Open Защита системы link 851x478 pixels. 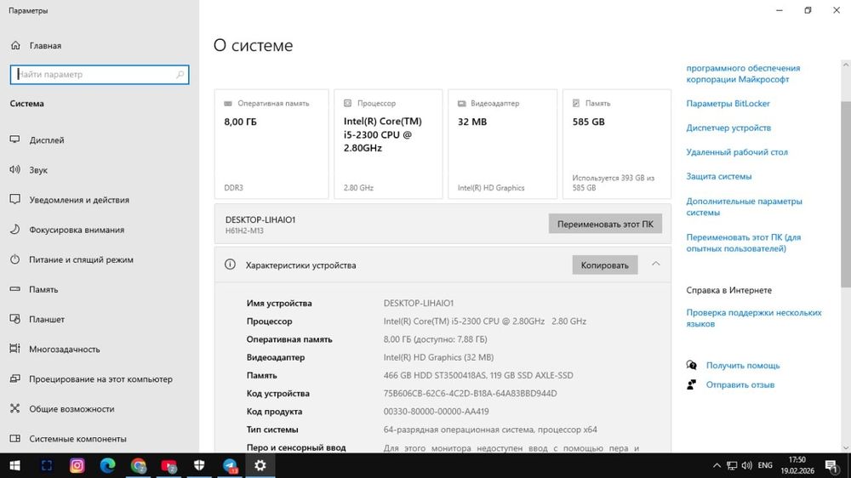click(x=718, y=176)
